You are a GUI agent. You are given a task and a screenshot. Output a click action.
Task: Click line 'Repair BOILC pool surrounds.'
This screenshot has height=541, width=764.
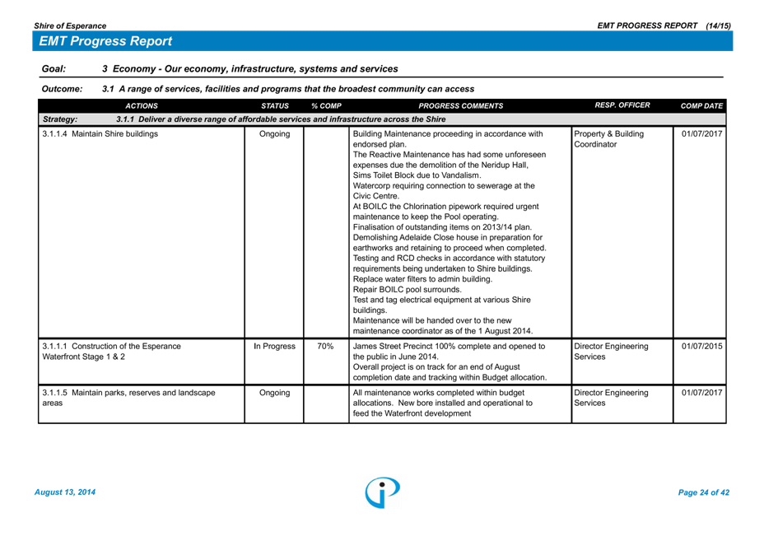point(407,289)
